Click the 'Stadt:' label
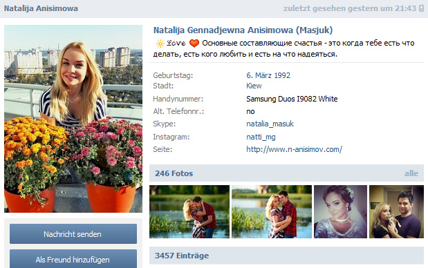The width and height of the screenshot is (428, 268). [x=163, y=86]
